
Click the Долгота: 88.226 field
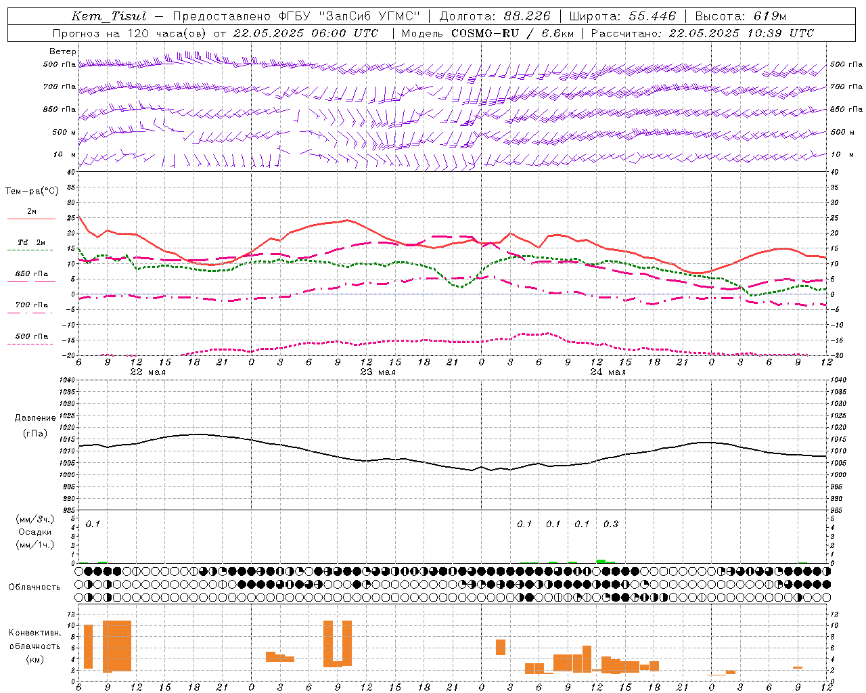(x=496, y=16)
